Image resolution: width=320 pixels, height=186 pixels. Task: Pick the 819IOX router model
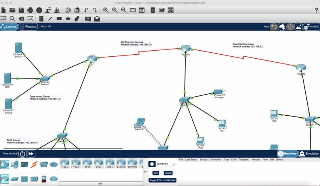121,164
